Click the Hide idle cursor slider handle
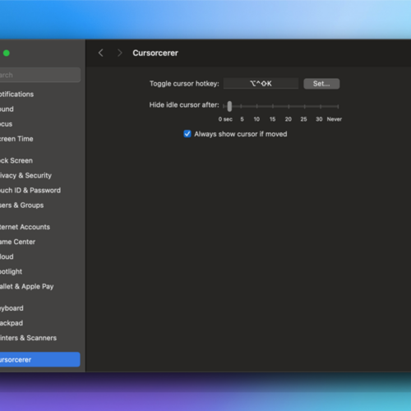Viewport: 411px width, 411px height. (x=229, y=106)
